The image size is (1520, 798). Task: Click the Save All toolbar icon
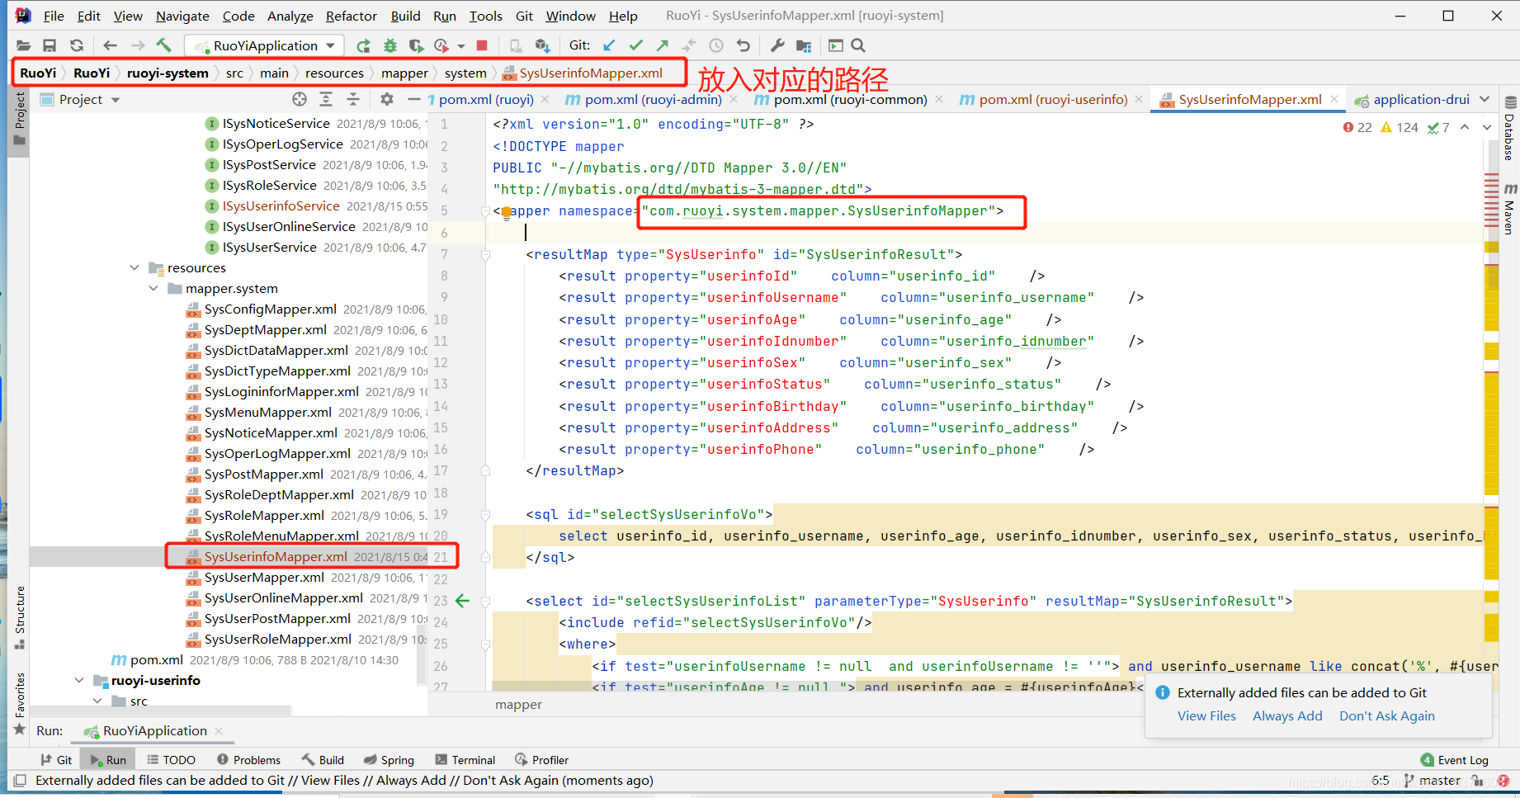point(50,45)
